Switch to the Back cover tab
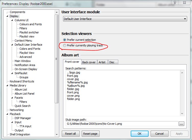The image size is (192, 140). [x=89, y=62]
